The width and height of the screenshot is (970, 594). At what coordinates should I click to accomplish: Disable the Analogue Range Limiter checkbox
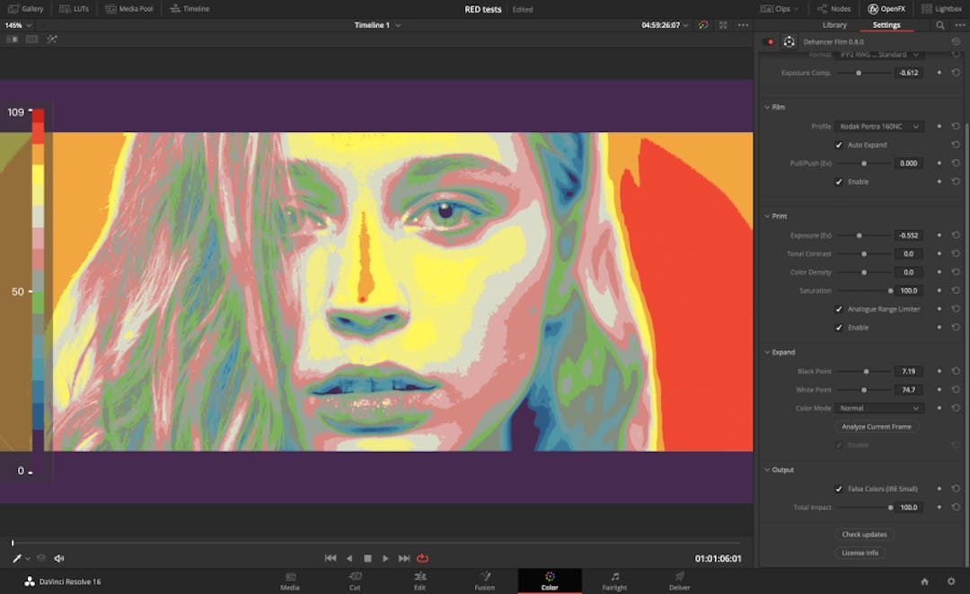tap(839, 309)
